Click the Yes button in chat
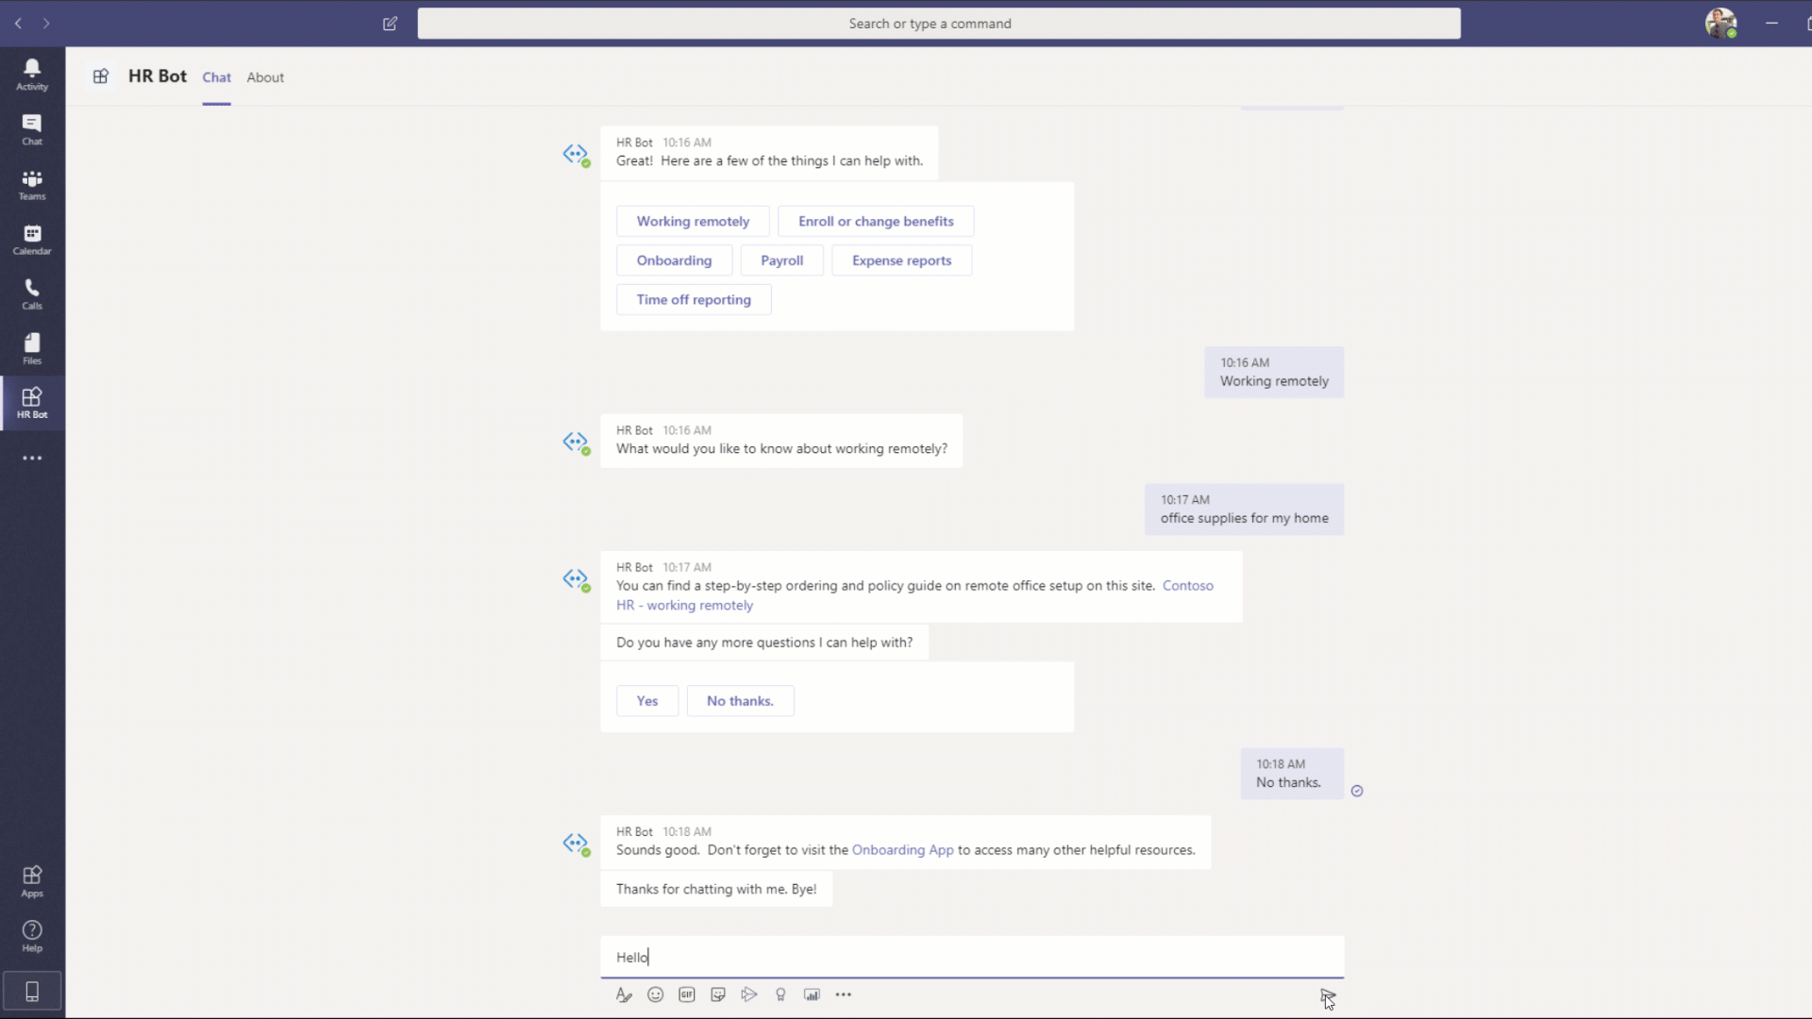 [x=647, y=700]
